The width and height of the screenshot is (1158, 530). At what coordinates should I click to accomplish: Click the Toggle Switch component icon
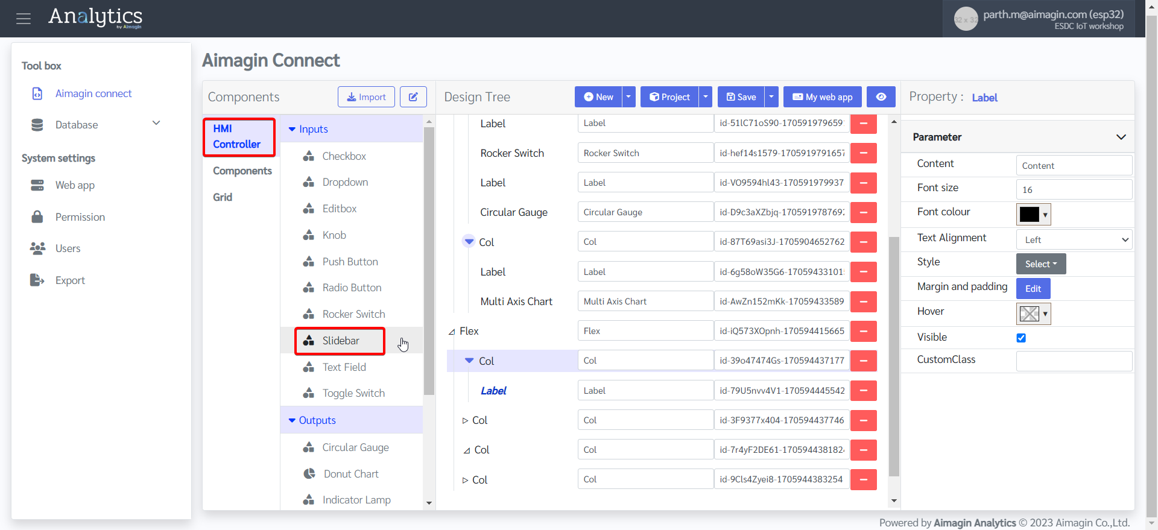309,393
